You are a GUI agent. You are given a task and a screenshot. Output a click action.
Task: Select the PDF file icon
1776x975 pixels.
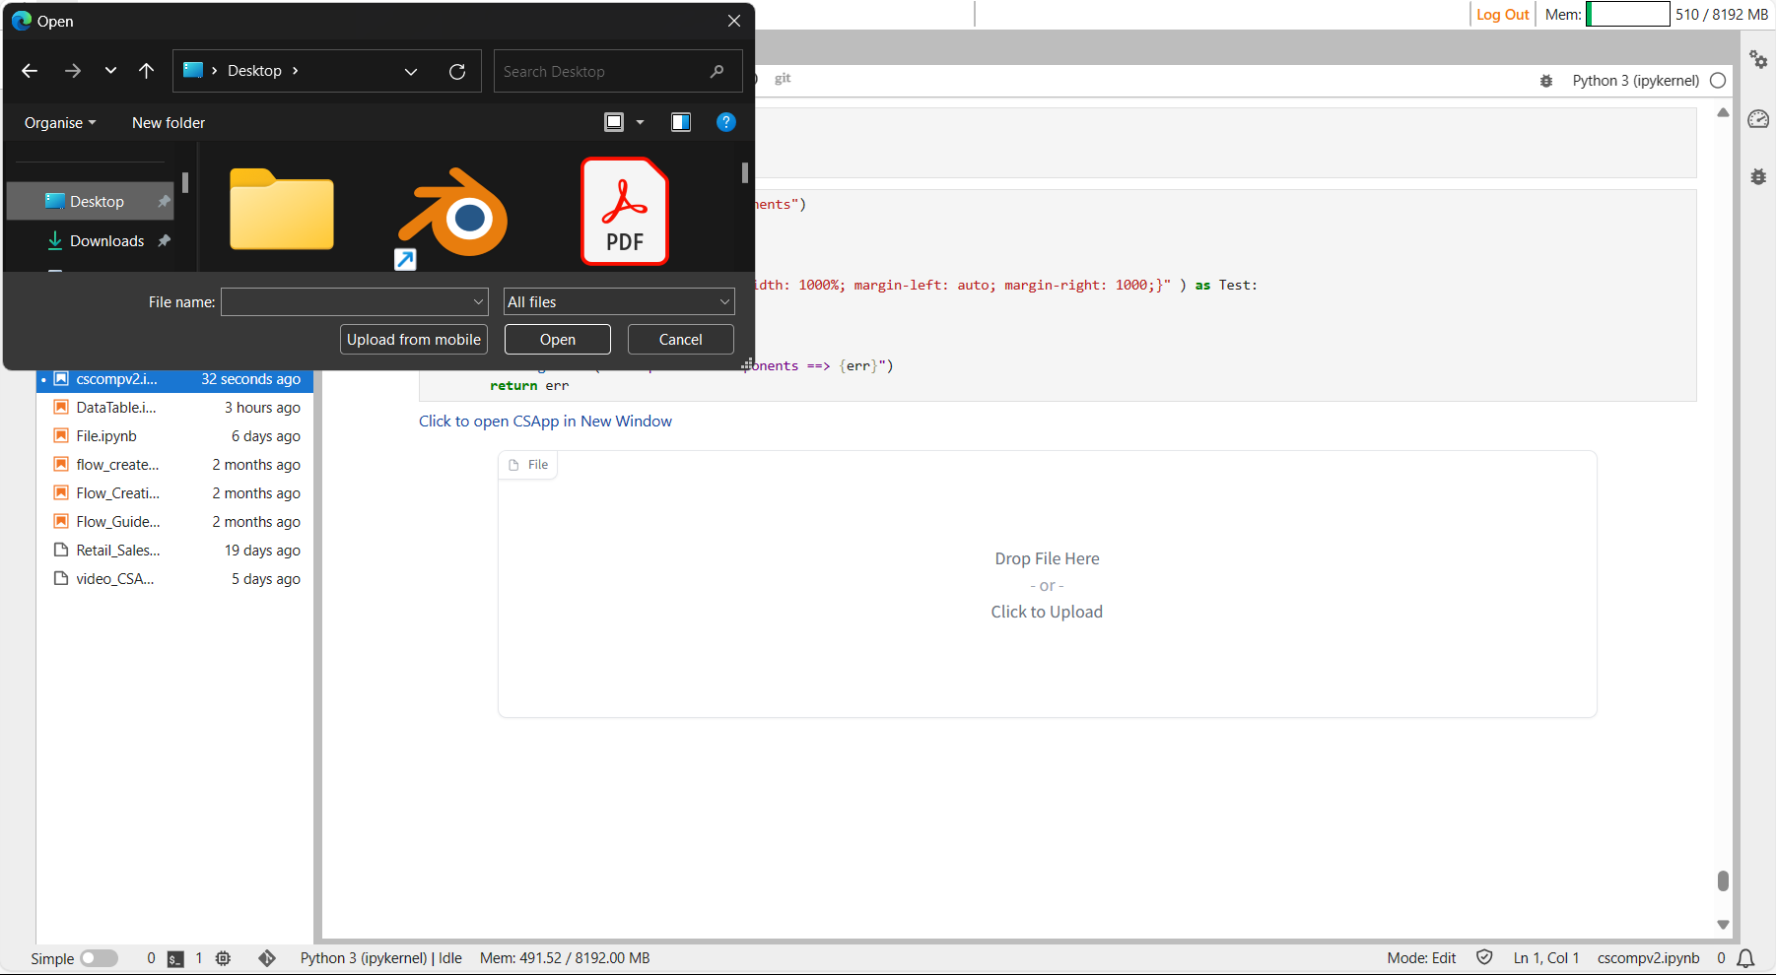tap(625, 212)
